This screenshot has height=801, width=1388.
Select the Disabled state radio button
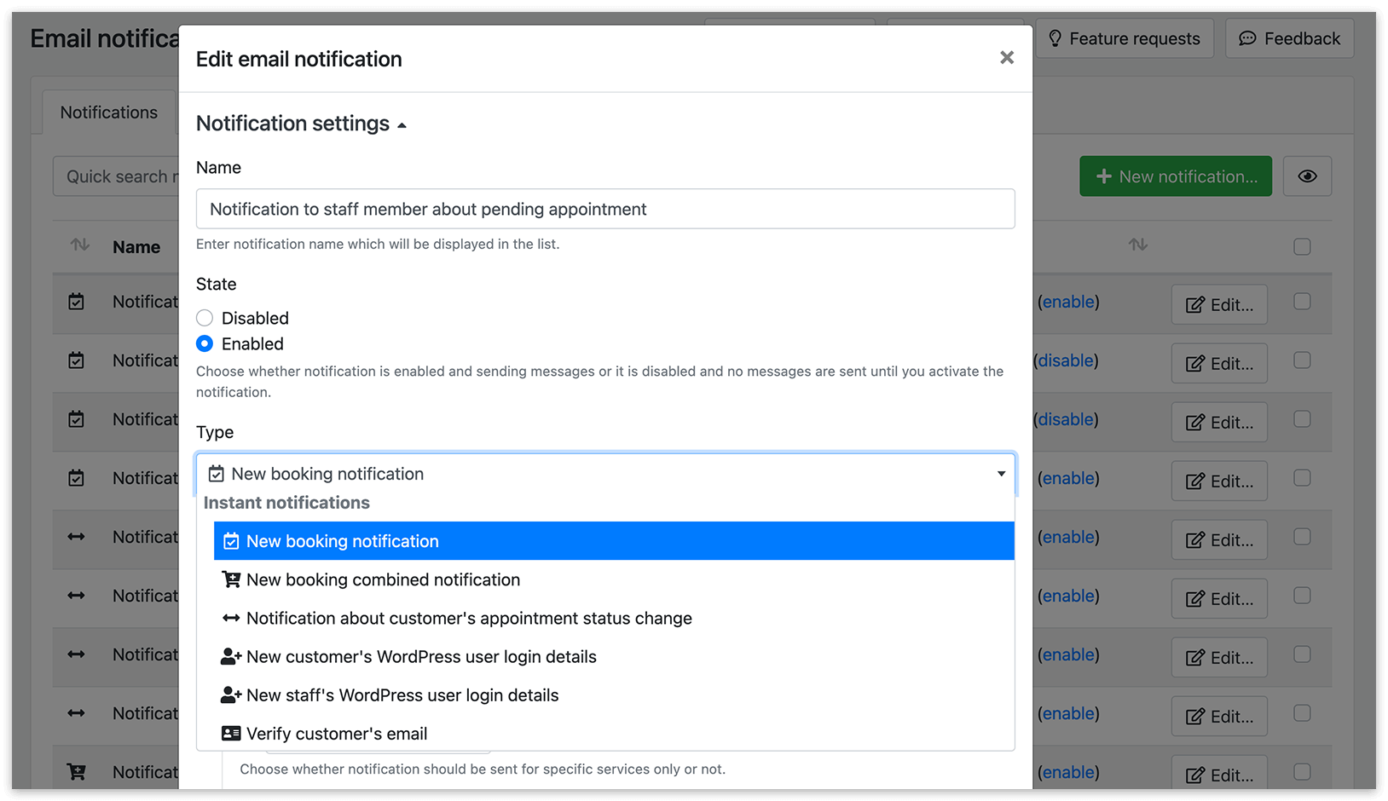point(205,318)
